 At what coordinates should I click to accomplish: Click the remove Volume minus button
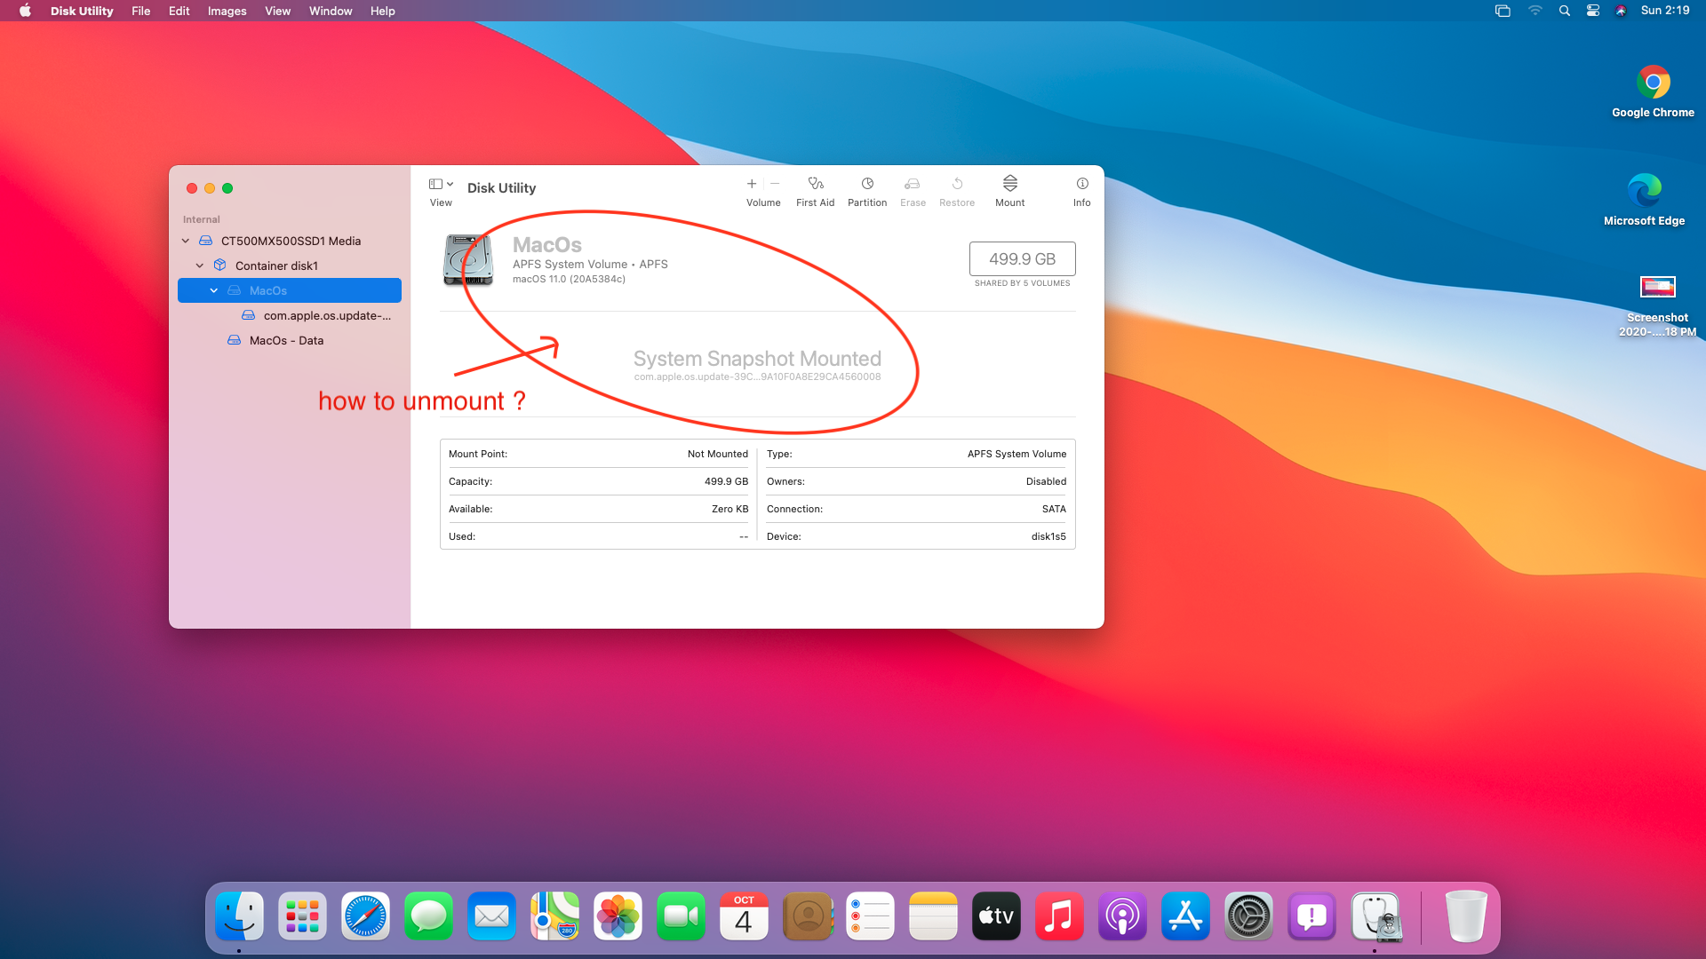point(775,184)
